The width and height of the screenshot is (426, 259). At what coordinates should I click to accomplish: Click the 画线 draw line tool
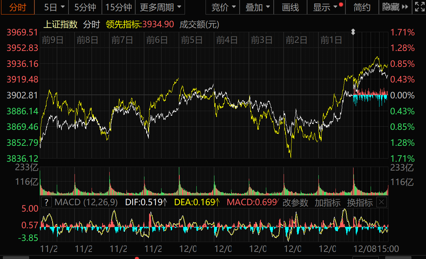[x=290, y=7]
